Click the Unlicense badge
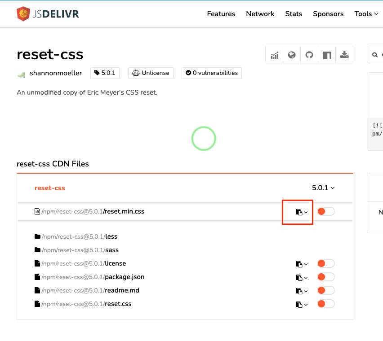Image resolution: width=383 pixels, height=341 pixels. (151, 73)
